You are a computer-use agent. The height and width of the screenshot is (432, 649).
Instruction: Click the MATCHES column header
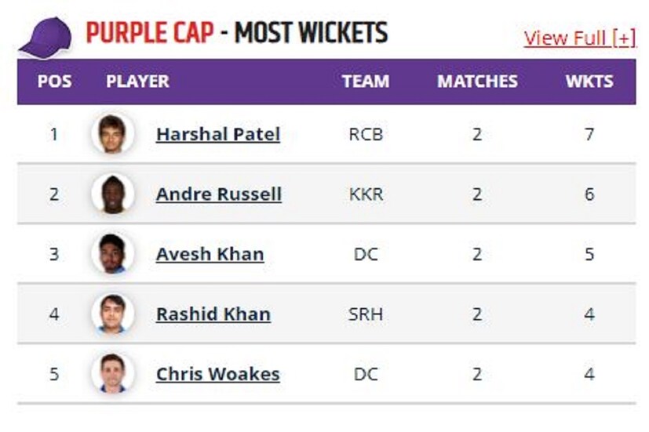click(x=477, y=82)
